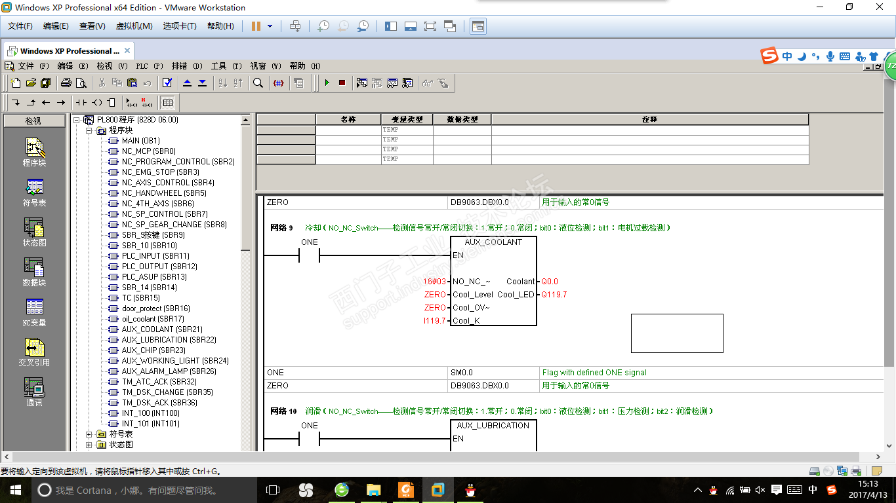Image resolution: width=896 pixels, height=503 pixels.
Task: Toggle VMware full screen mode icon
Action: tap(430, 26)
